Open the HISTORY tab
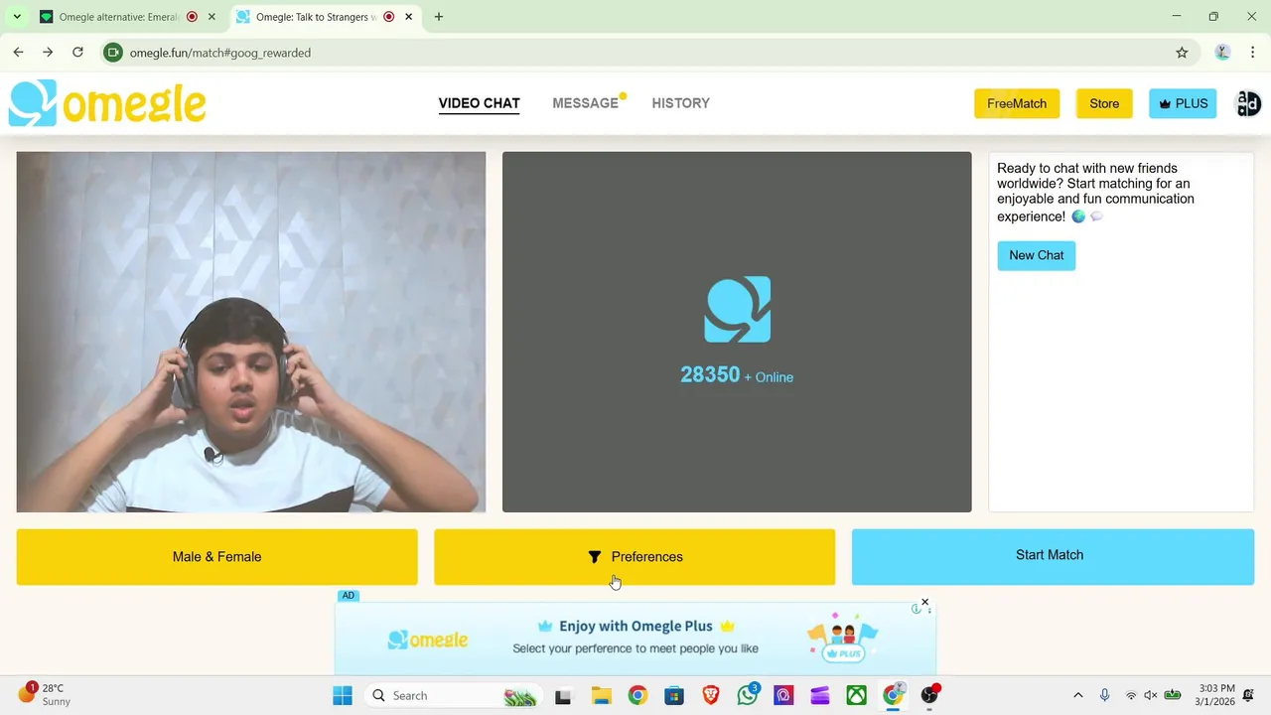Viewport: 1271px width, 715px height. (x=680, y=103)
